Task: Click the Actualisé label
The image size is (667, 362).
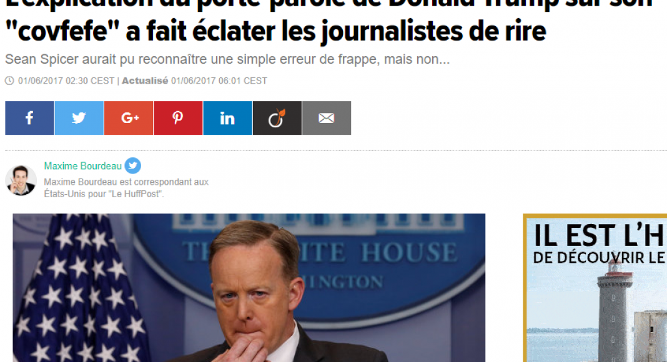Action: 145,81
